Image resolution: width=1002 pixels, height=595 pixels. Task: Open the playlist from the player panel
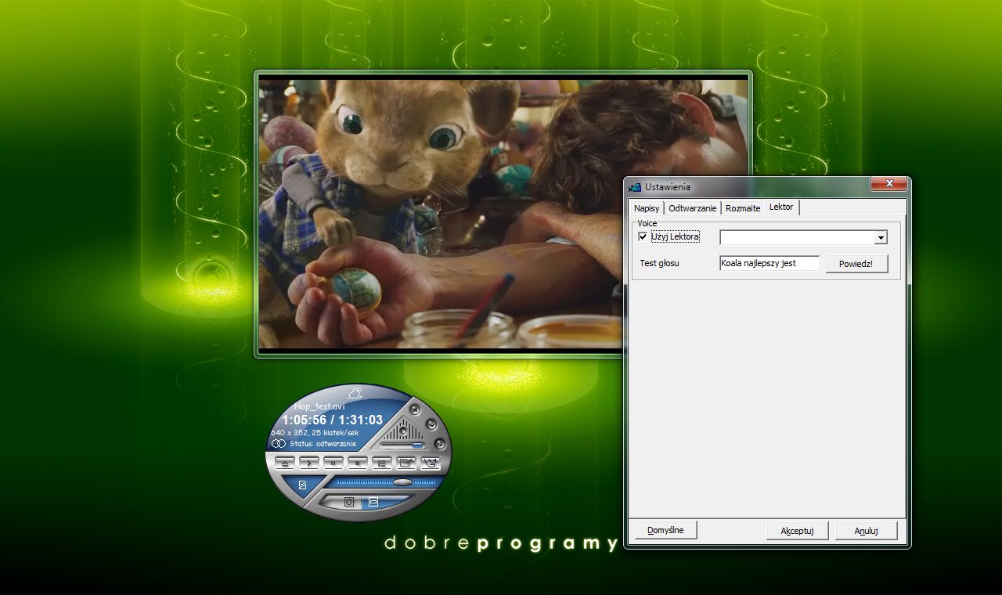click(382, 463)
